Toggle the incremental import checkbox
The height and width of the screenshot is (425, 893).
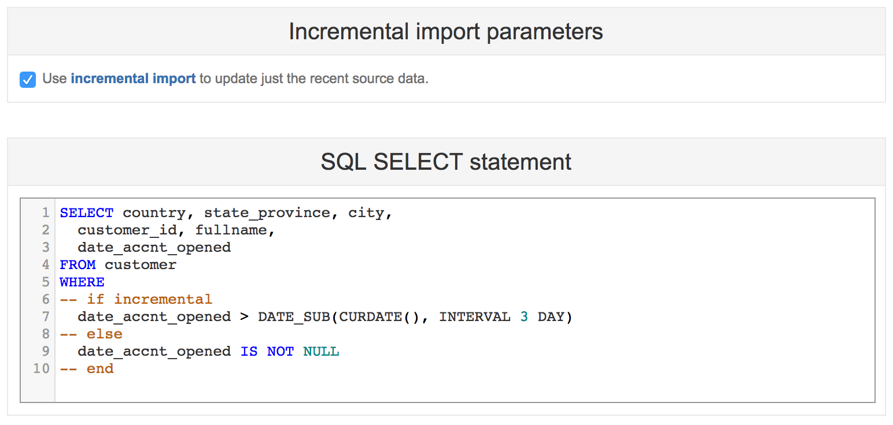click(28, 79)
